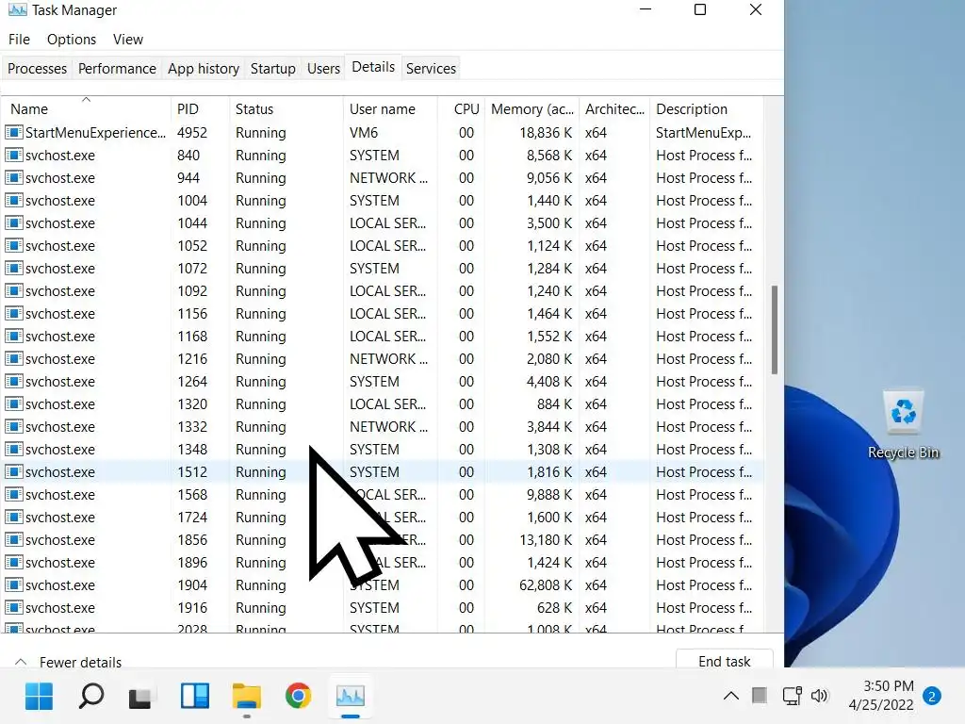The image size is (965, 724).
Task: Click icon of svchost.exe PID 840
Action: click(13, 156)
